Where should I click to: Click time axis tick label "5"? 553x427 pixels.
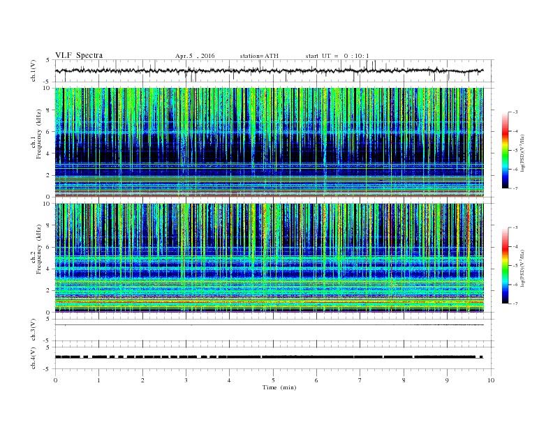point(273,380)
